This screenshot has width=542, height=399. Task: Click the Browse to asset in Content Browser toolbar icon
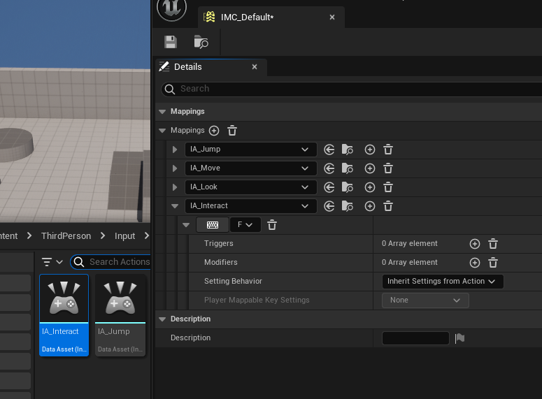(201, 42)
